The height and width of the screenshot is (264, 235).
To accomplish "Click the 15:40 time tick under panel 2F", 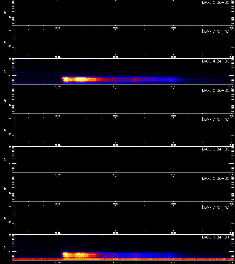I will pyautogui.click(x=231, y=57).
